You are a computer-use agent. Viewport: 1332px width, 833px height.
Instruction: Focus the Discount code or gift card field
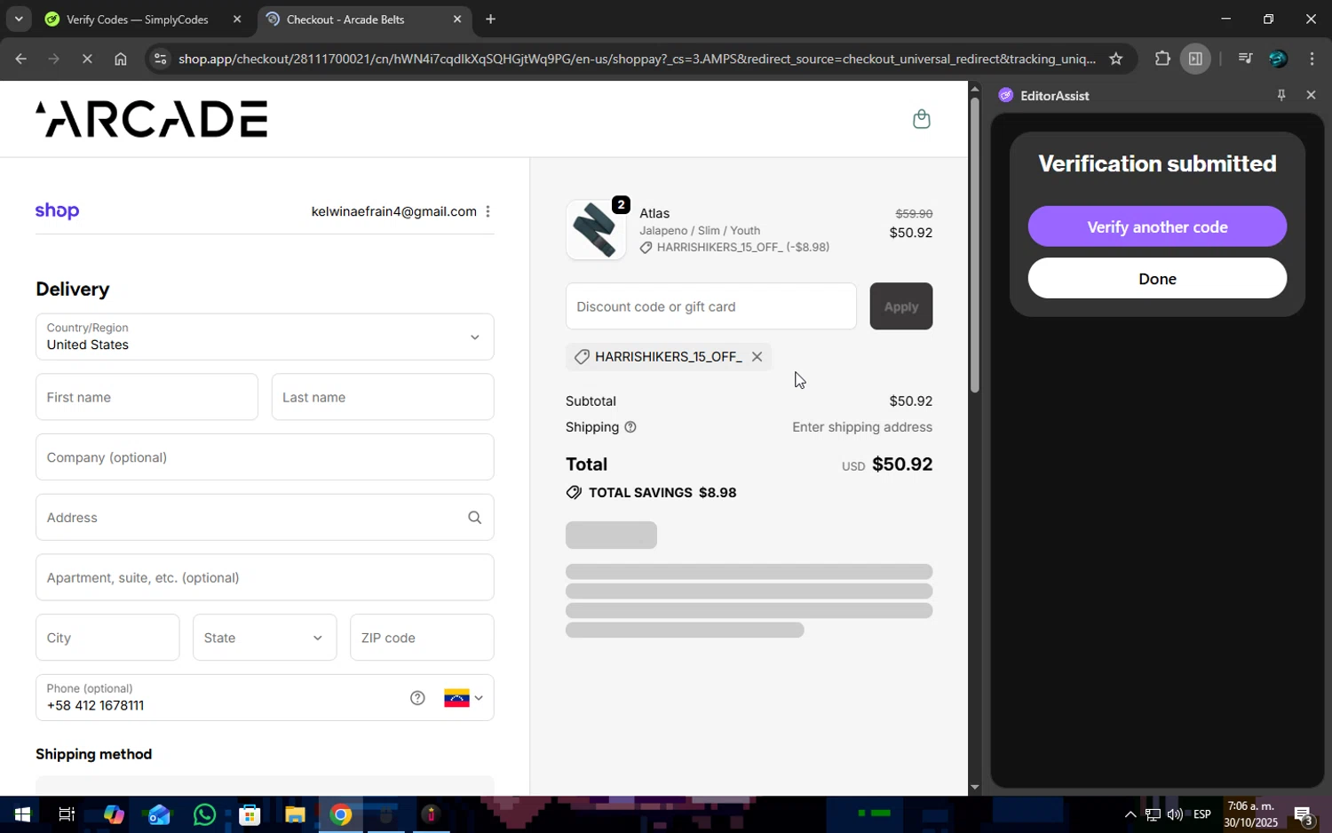coord(710,306)
